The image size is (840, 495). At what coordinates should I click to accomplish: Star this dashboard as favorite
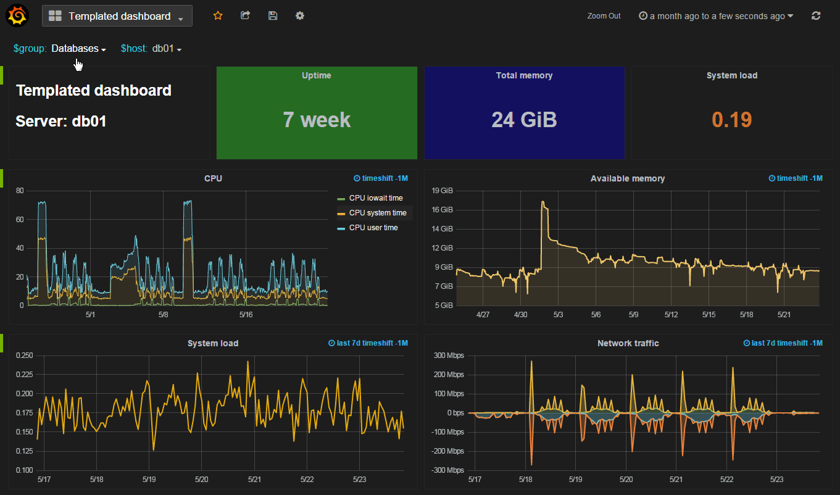tap(218, 15)
